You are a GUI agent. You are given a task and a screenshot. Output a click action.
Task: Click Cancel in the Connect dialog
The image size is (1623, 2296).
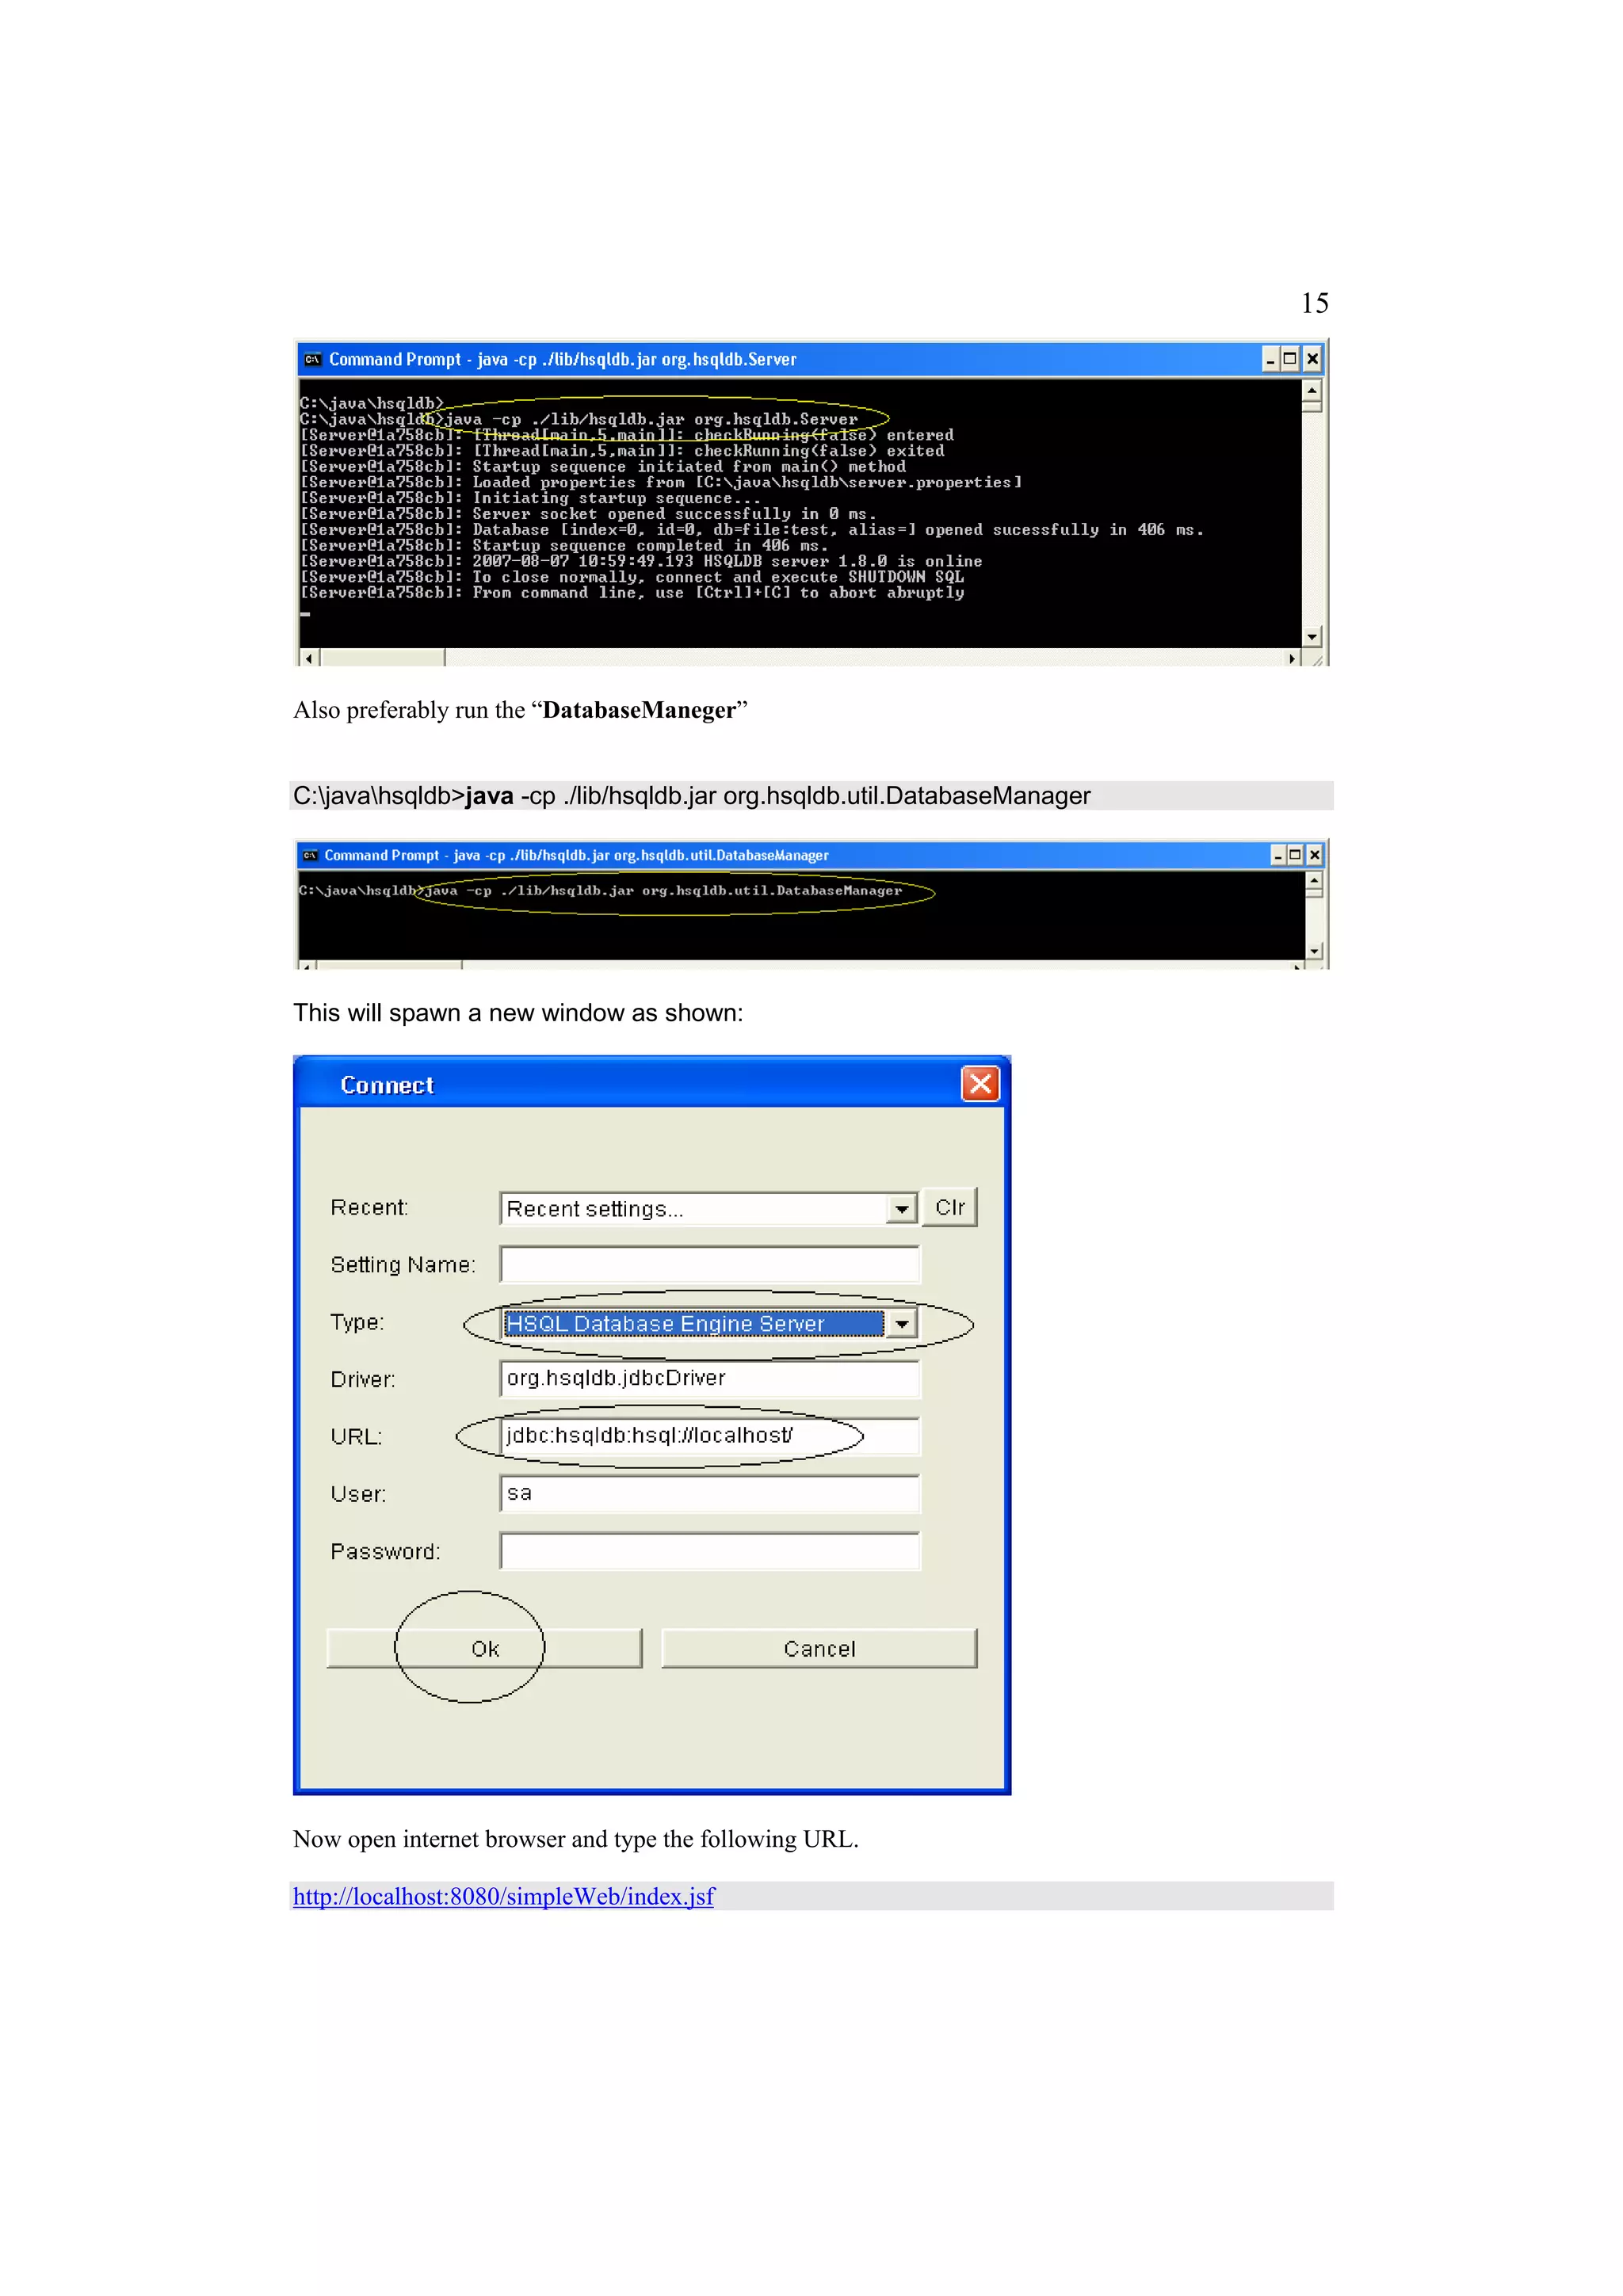tap(819, 1648)
